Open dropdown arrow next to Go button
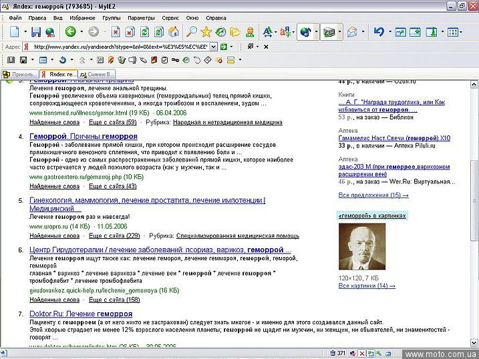The image size is (479, 359). [231, 47]
